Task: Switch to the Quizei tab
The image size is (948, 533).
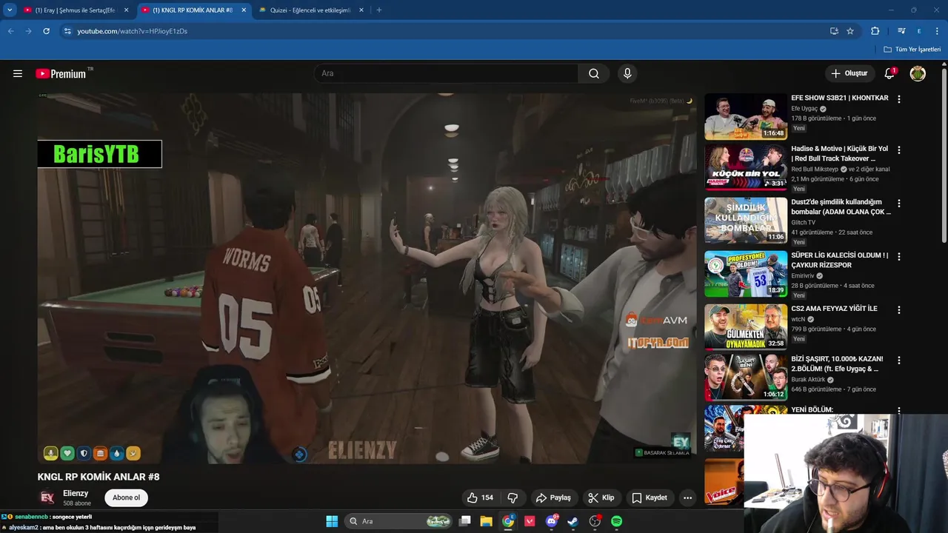Action: [311, 10]
